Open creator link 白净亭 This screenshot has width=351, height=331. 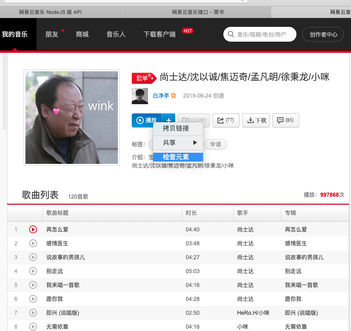click(x=161, y=96)
